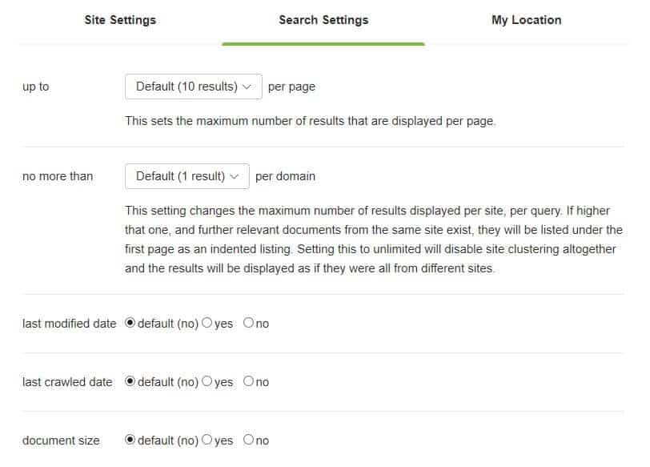Screen dimensions: 650x467
Task: Choose 'default (no)' for last crawled date
Action: point(131,382)
